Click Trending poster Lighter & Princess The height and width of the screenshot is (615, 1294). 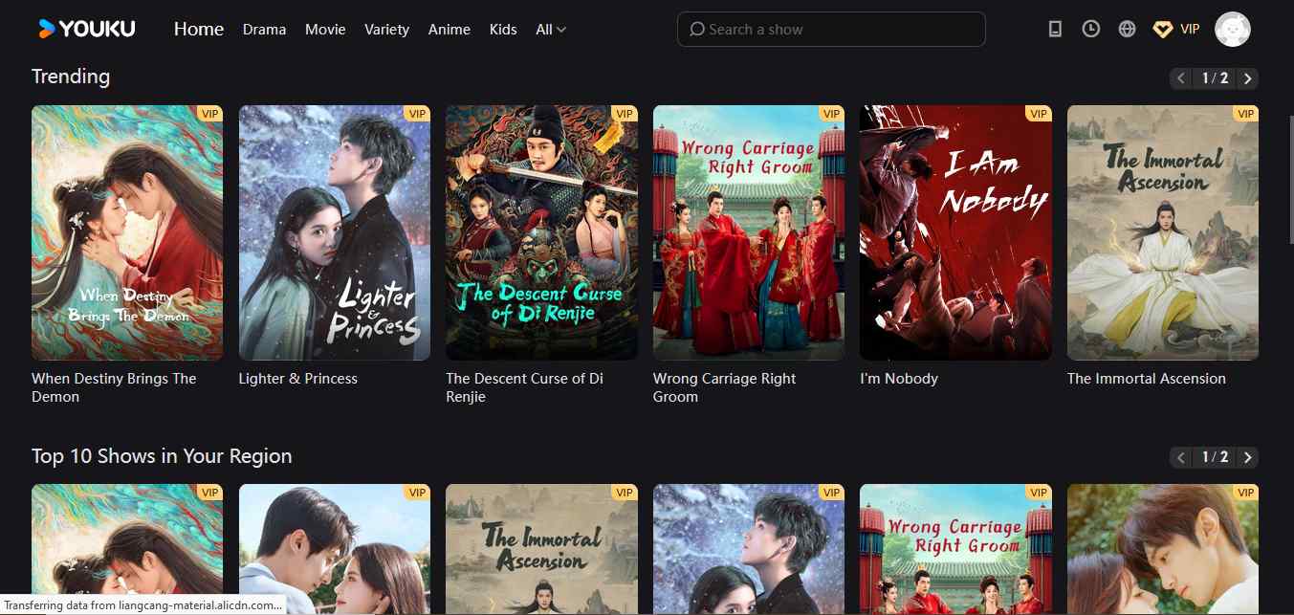click(x=335, y=232)
